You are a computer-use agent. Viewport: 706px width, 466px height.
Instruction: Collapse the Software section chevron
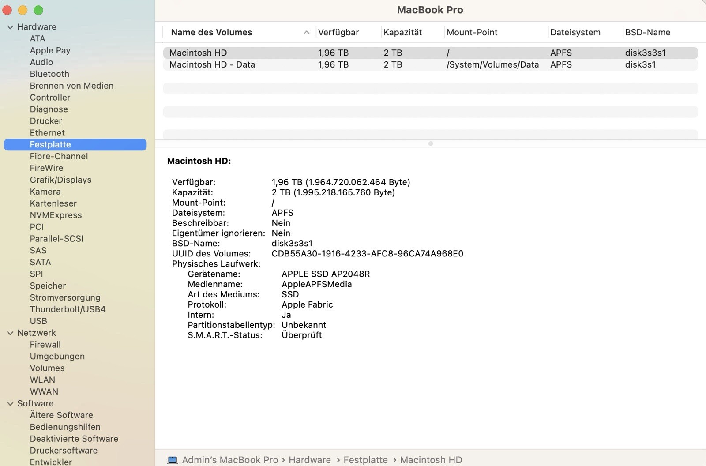tap(10, 404)
